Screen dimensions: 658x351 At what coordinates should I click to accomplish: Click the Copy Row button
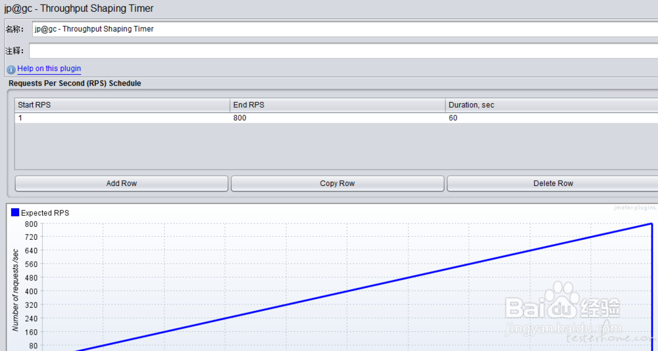click(x=338, y=183)
